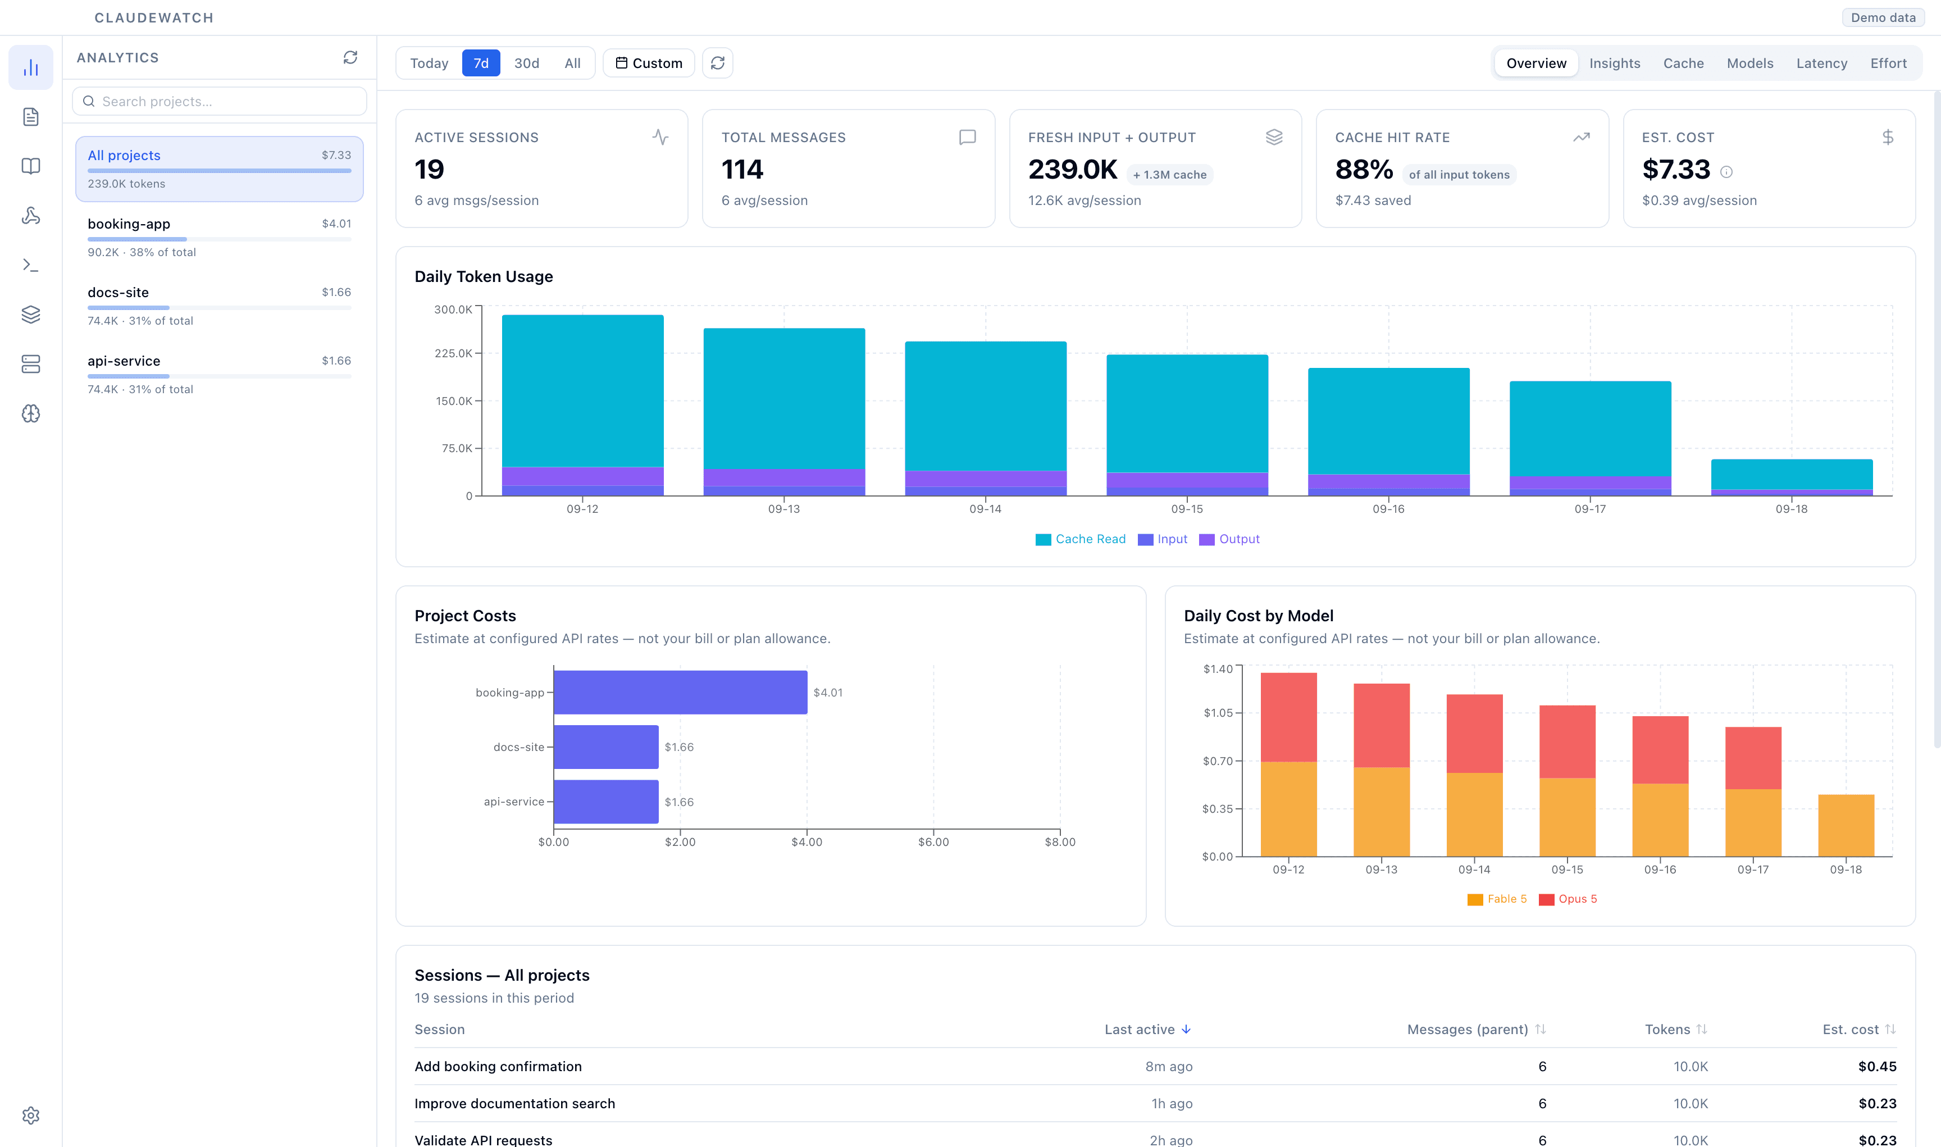Focus the Search projects input field
1941x1147 pixels.
coord(220,101)
